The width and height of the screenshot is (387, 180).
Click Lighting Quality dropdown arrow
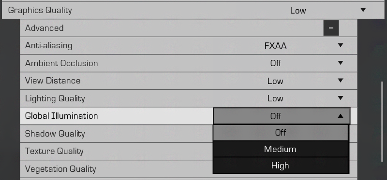click(341, 98)
